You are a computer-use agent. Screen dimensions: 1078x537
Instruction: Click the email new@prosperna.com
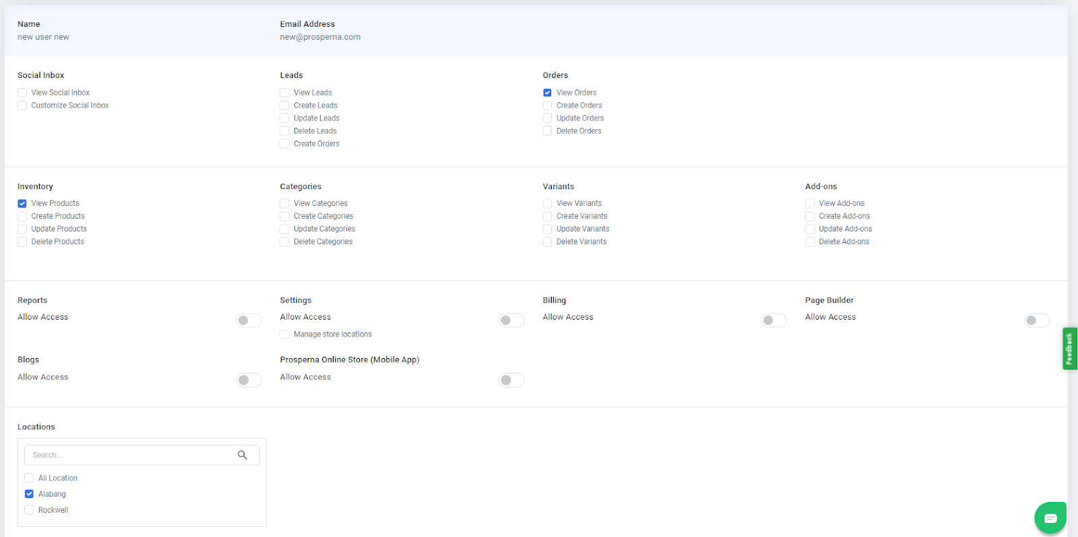click(x=320, y=37)
